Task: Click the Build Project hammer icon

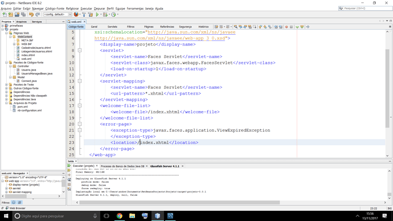Action: 84,15
